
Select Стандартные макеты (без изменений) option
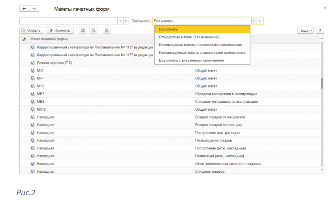[x=189, y=37]
